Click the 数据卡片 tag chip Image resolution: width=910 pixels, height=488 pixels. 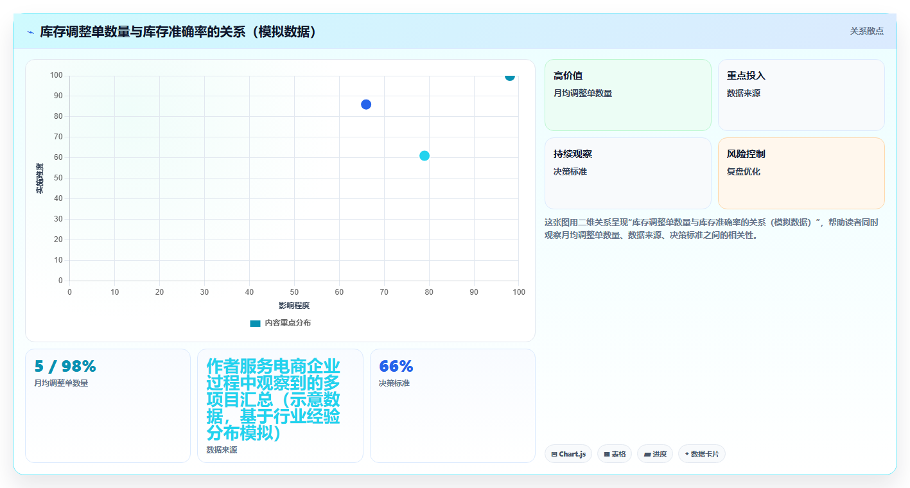702,454
